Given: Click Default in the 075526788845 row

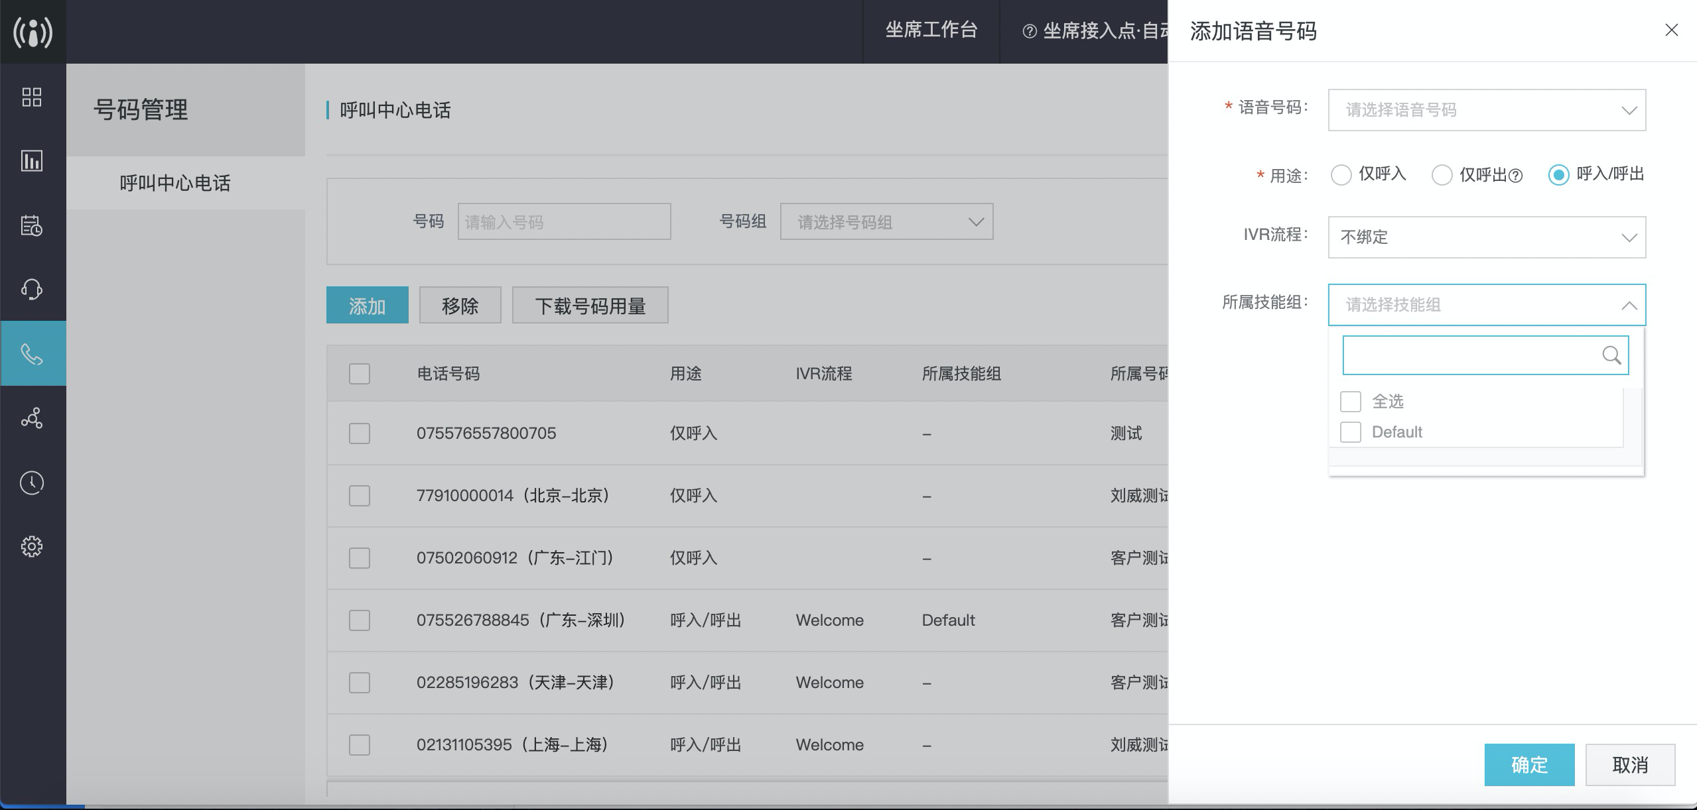Looking at the screenshot, I should click(949, 620).
